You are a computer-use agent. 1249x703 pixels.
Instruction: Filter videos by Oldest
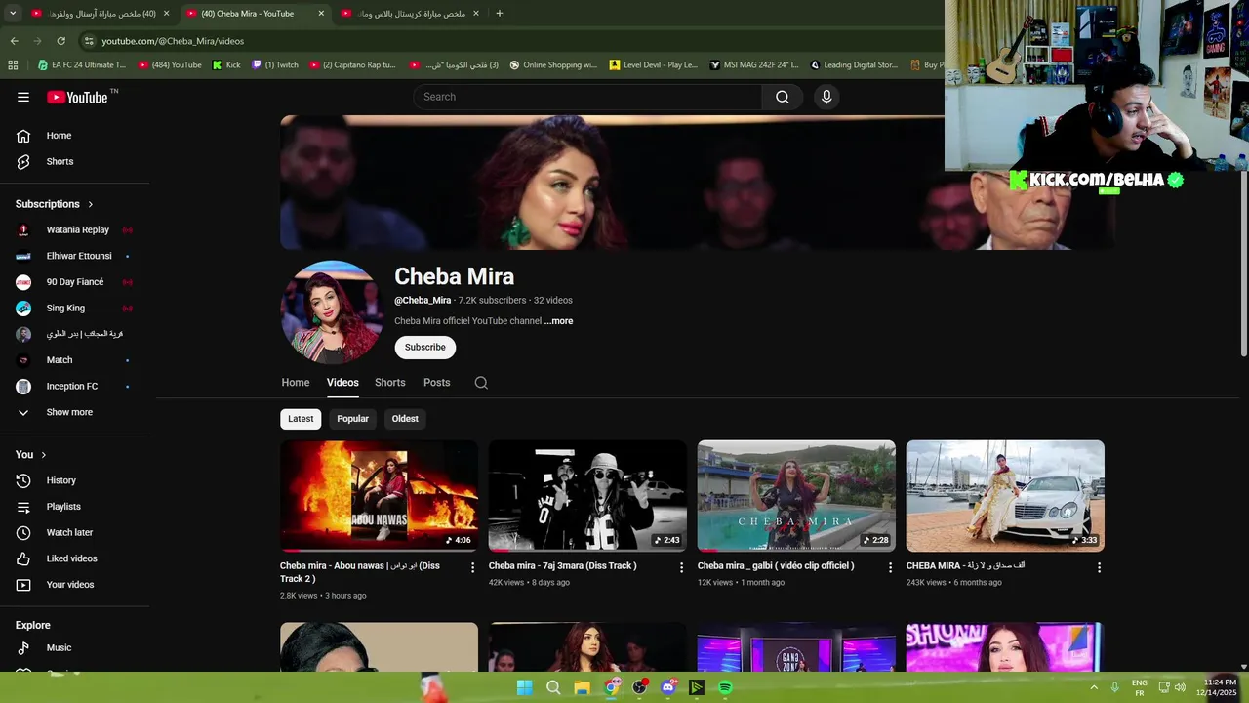[405, 419]
